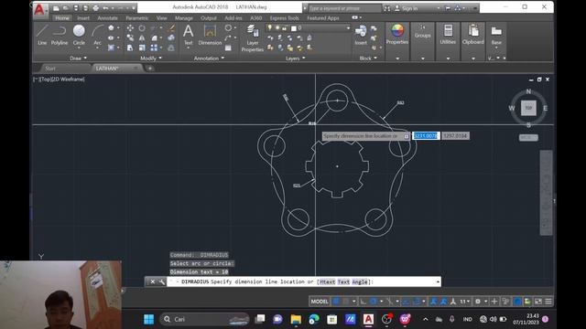Screen dimensions: 586x329
Task: Open the Sign In dropdown
Action: click(438, 8)
